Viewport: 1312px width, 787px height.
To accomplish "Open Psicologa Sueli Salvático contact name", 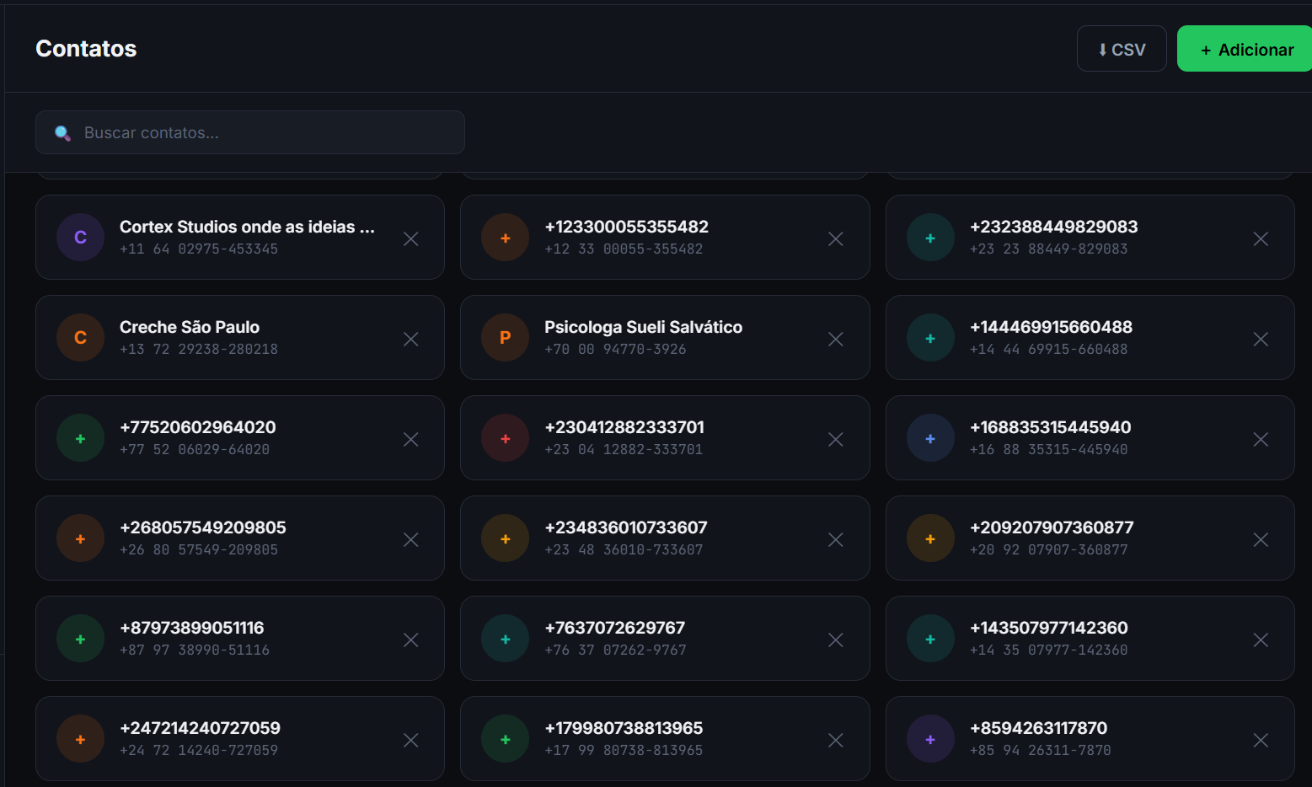I will (x=643, y=327).
